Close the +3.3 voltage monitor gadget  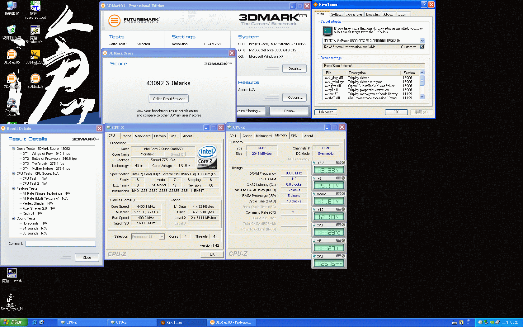tap(343, 163)
